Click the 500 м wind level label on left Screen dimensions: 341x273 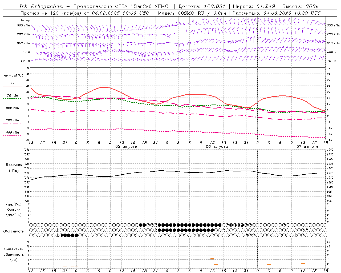point(25,52)
